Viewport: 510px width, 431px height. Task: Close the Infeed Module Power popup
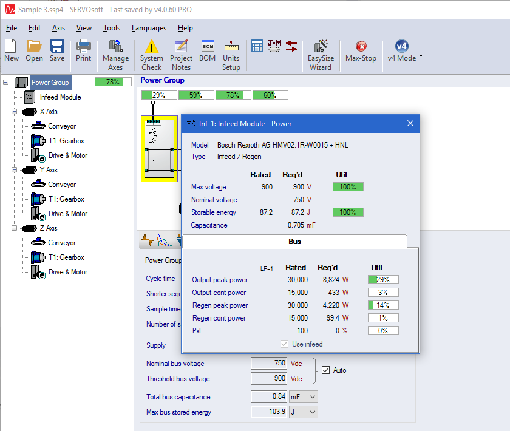coord(410,124)
